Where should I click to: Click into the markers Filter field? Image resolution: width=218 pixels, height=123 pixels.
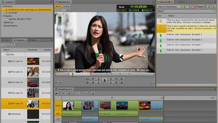(189, 11)
